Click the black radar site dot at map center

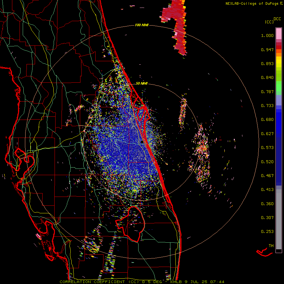(142, 142)
